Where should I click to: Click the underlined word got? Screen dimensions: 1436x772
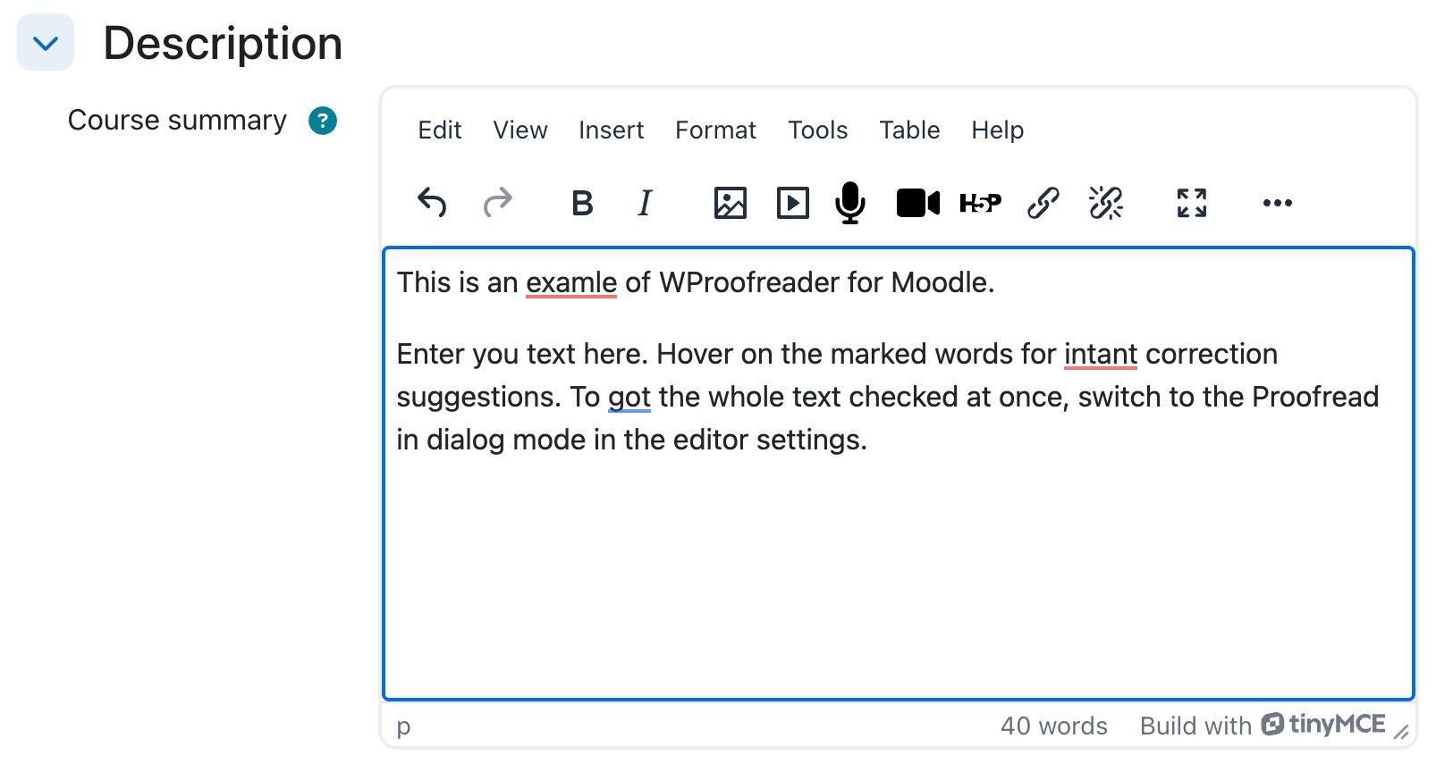[x=629, y=398]
